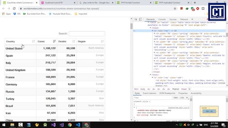Click the Elements panel scrollbar thumb
Image resolution: width=228 pixels, height=128 pixels.
[x=227, y=35]
